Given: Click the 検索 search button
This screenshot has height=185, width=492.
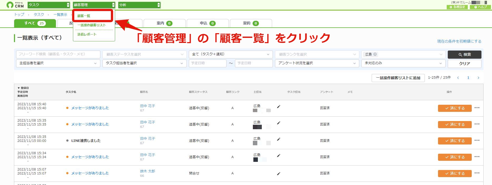Looking at the screenshot, I should [x=464, y=54].
